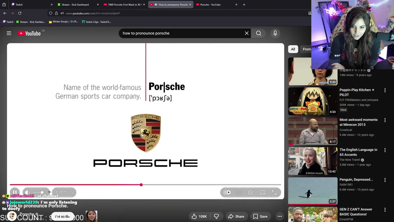
Task: Go back in browser history
Action: tap(5, 13)
